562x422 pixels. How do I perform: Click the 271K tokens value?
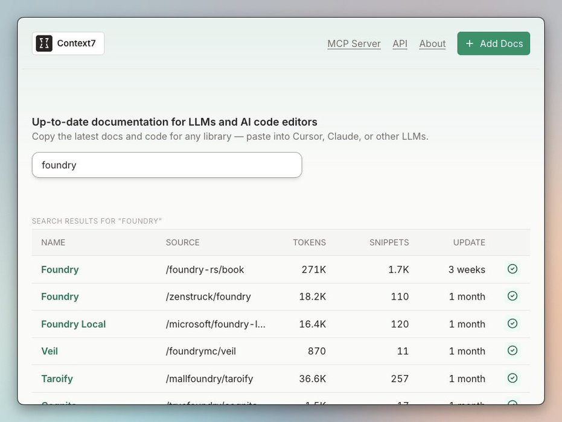pos(314,269)
